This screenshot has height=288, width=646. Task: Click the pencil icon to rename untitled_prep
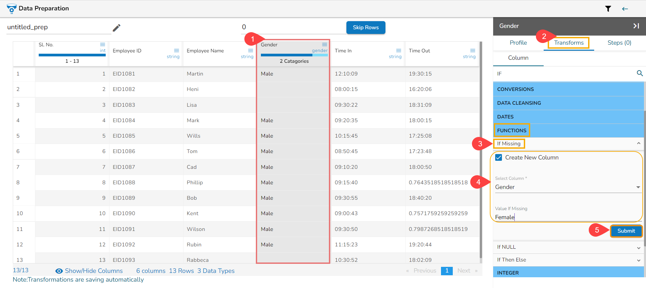[116, 28]
